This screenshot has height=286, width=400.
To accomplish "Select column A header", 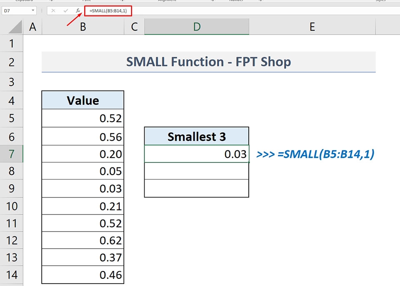I will click(x=32, y=27).
